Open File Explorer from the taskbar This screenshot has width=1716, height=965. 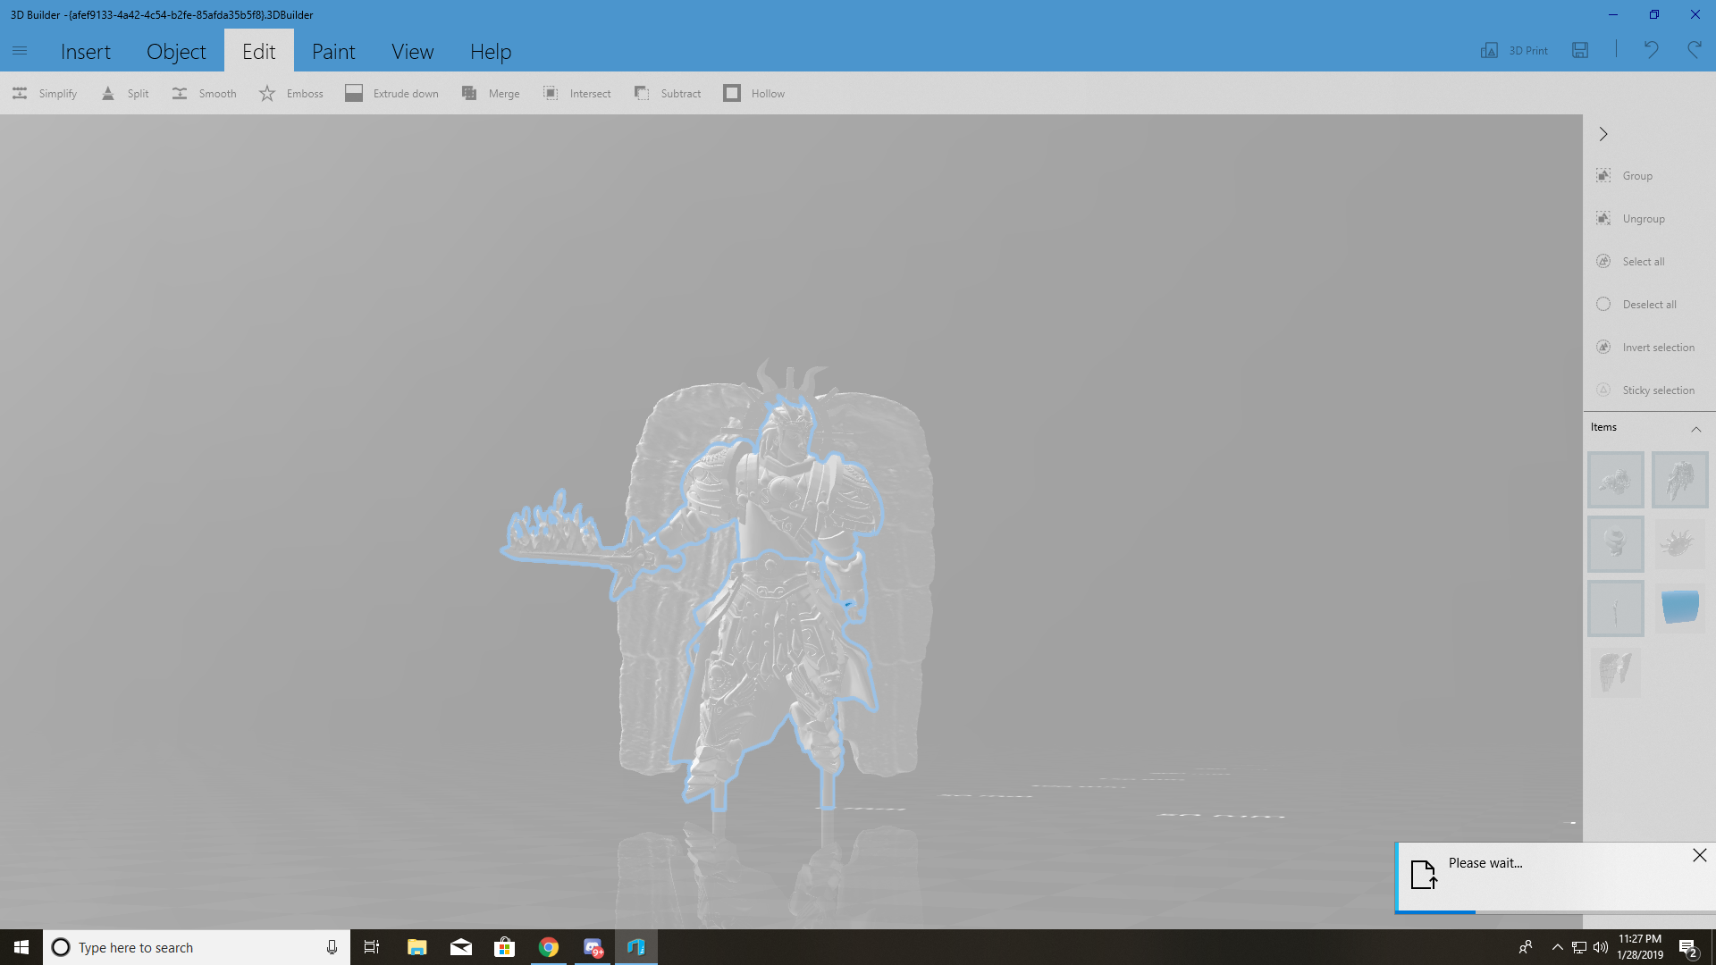pos(416,947)
